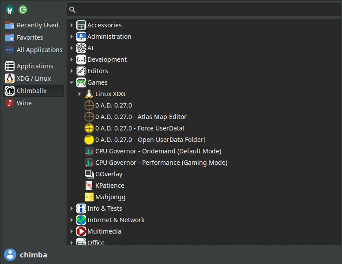Screen dimensions: 342x264
Task: Launch 0 A.D. 0.27.0 Atlas Map Editor
Action: click(140, 117)
